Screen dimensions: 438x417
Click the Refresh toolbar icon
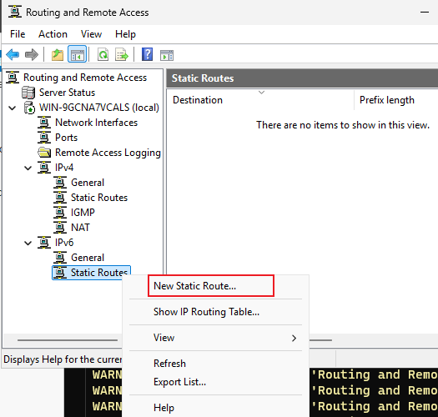(103, 54)
